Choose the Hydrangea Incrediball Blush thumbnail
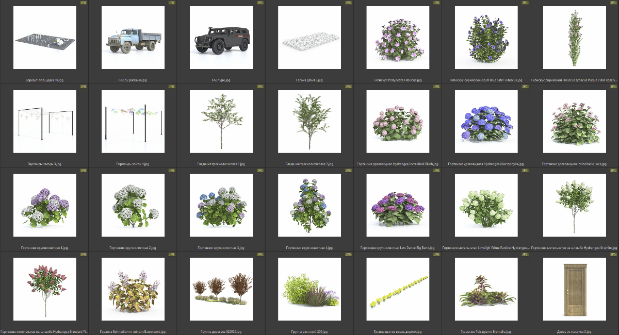The height and width of the screenshot is (335, 619). (x=397, y=123)
